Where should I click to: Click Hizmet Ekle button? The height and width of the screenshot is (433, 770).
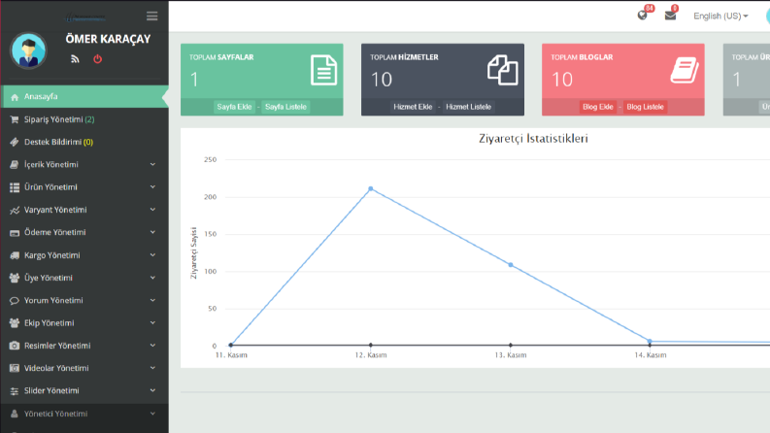413,107
